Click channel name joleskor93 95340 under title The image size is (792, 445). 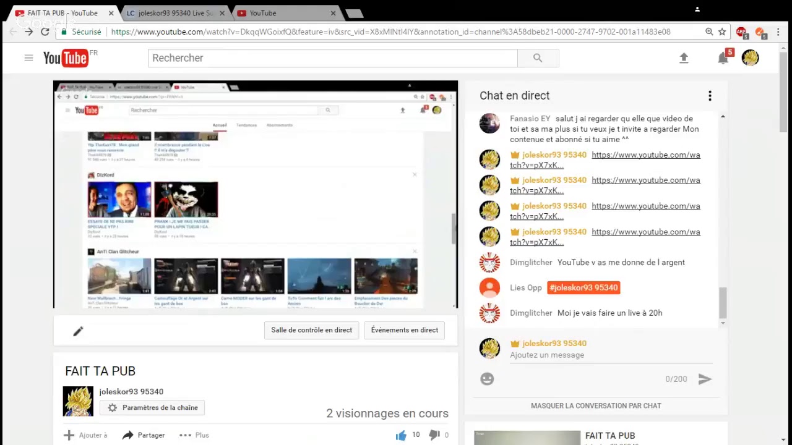click(x=131, y=392)
